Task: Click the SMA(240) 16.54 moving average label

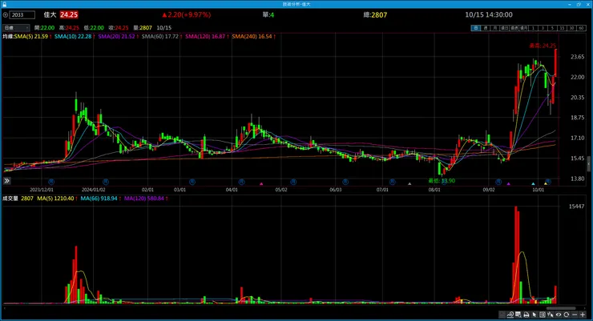Action: [x=252, y=37]
